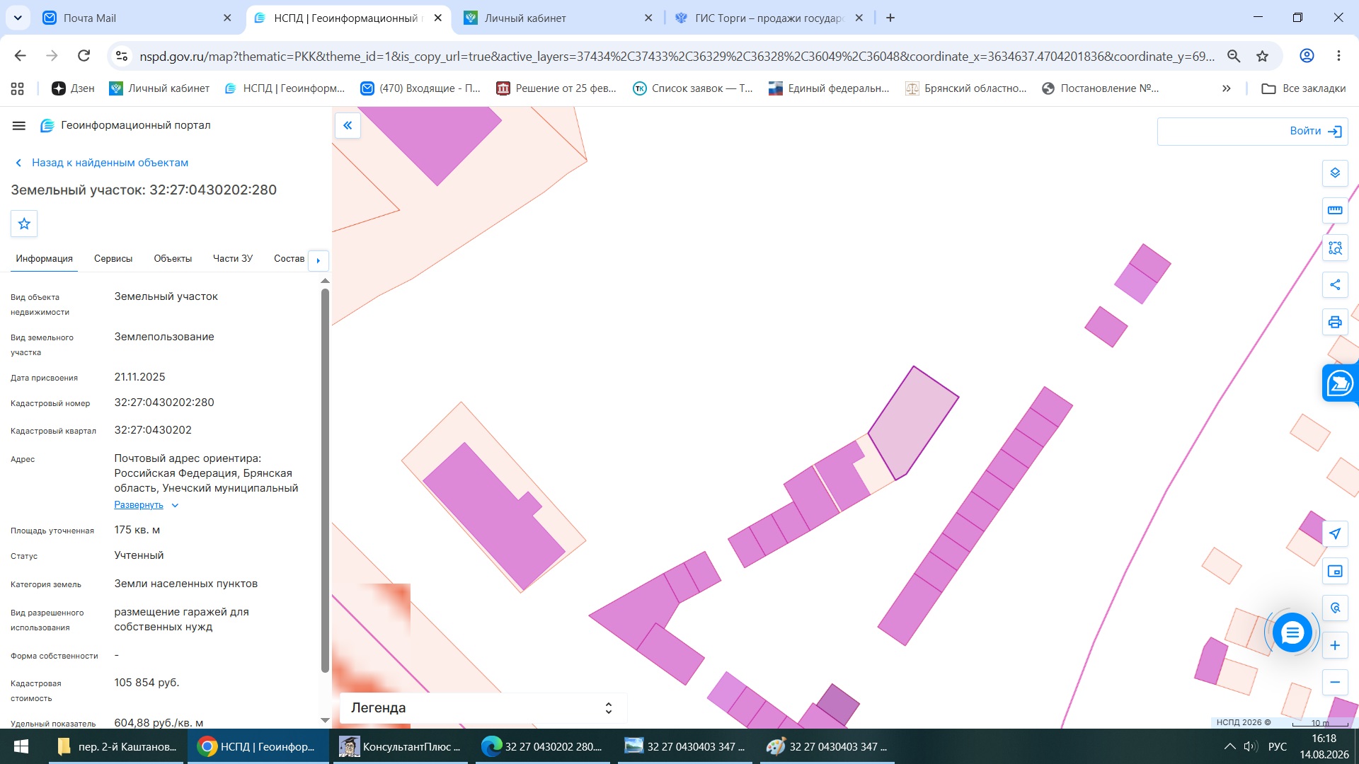The image size is (1359, 764).
Task: Expand the full address with Развернуть
Action: click(146, 505)
